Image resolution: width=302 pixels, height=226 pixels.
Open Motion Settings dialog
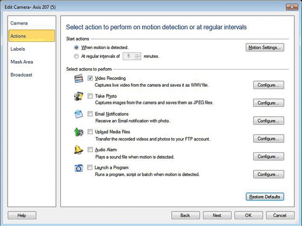pyautogui.click(x=265, y=47)
